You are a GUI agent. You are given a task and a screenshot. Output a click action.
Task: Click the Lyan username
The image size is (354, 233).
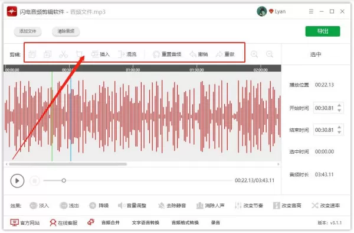point(280,11)
